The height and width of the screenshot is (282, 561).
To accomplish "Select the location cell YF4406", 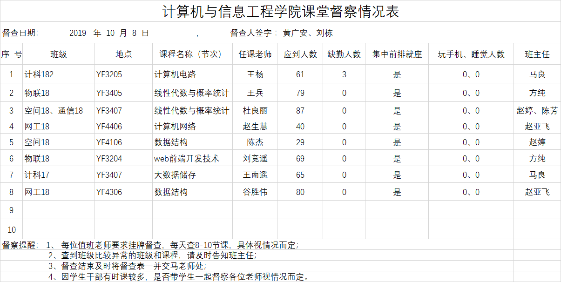I will point(109,127).
